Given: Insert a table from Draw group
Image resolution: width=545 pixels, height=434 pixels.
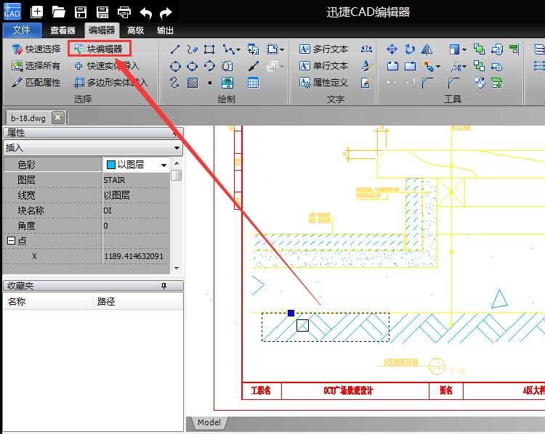Looking at the screenshot, I should tap(253, 83).
